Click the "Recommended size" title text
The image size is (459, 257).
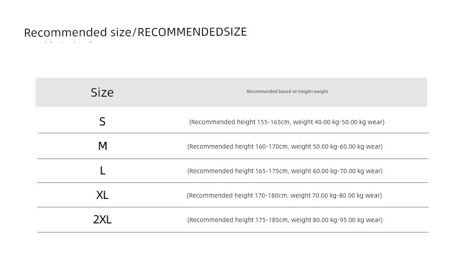(x=77, y=32)
